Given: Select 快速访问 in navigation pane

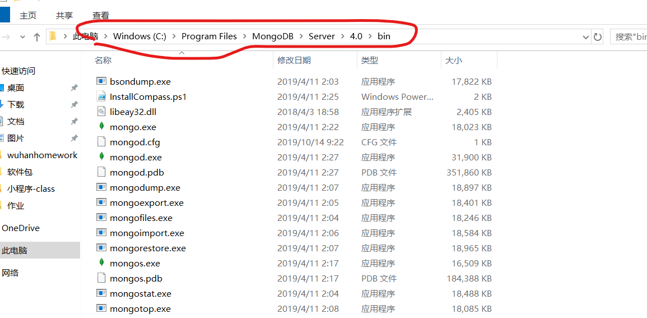Looking at the screenshot, I should (x=18, y=71).
